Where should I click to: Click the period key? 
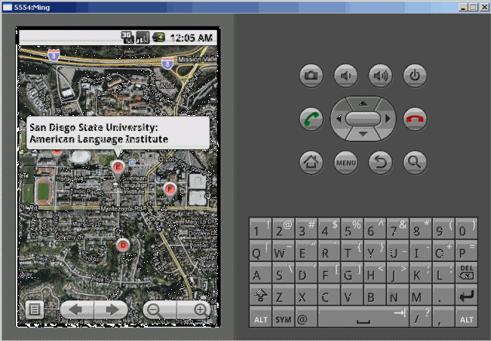tap(443, 295)
